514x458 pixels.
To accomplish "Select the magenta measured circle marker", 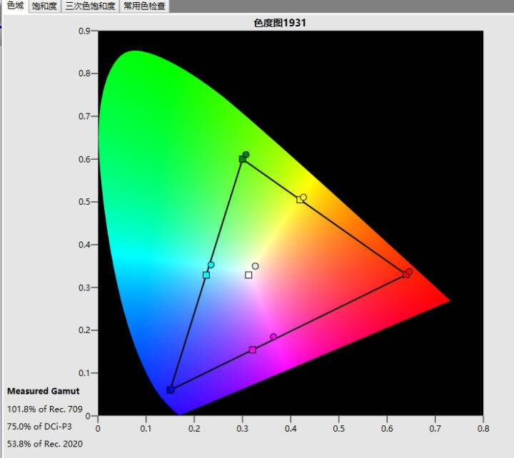I will 273,337.
